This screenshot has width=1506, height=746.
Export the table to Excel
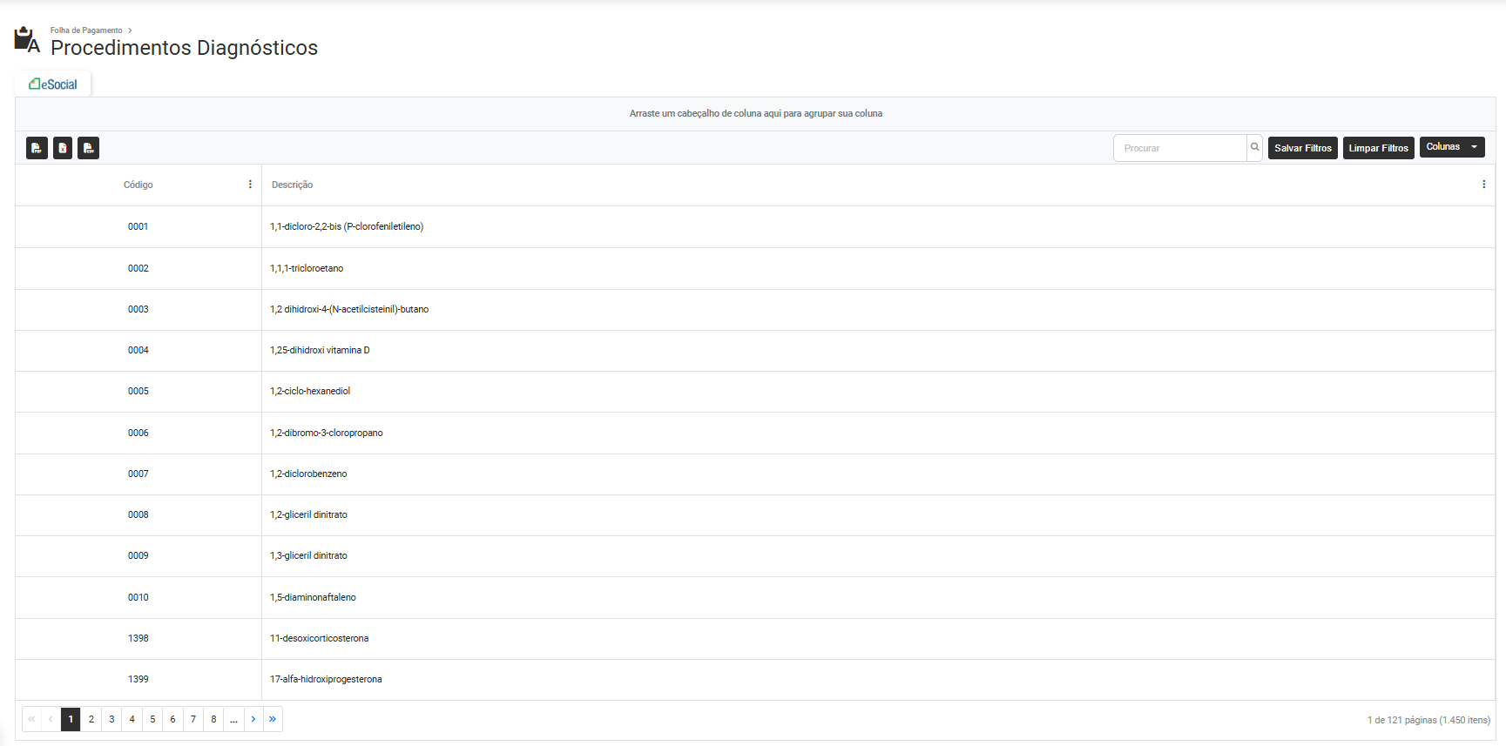[63, 148]
